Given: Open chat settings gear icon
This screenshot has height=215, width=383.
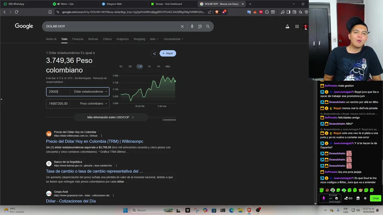Looking at the screenshot, I should (365, 198).
